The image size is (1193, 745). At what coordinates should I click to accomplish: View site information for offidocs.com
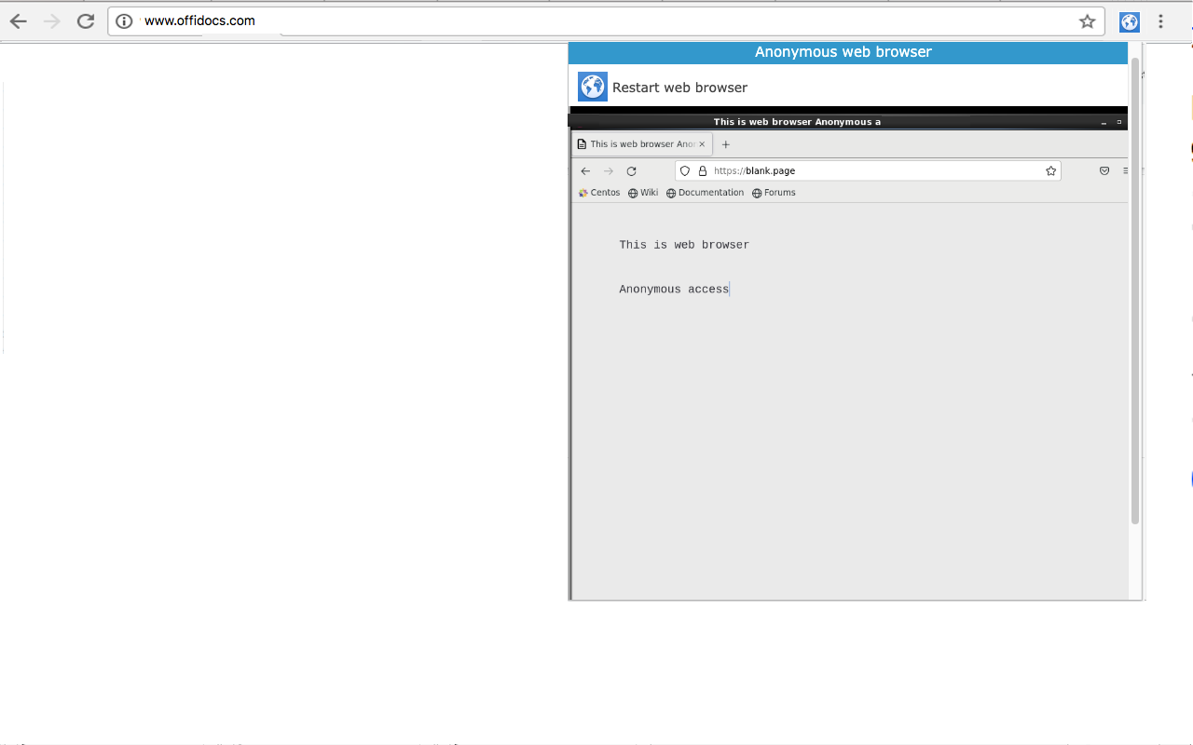coord(124,21)
